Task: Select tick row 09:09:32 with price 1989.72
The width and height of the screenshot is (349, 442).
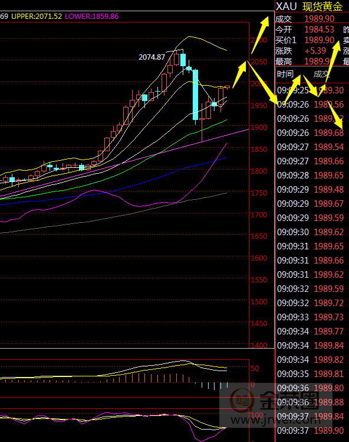Action: pos(311,303)
